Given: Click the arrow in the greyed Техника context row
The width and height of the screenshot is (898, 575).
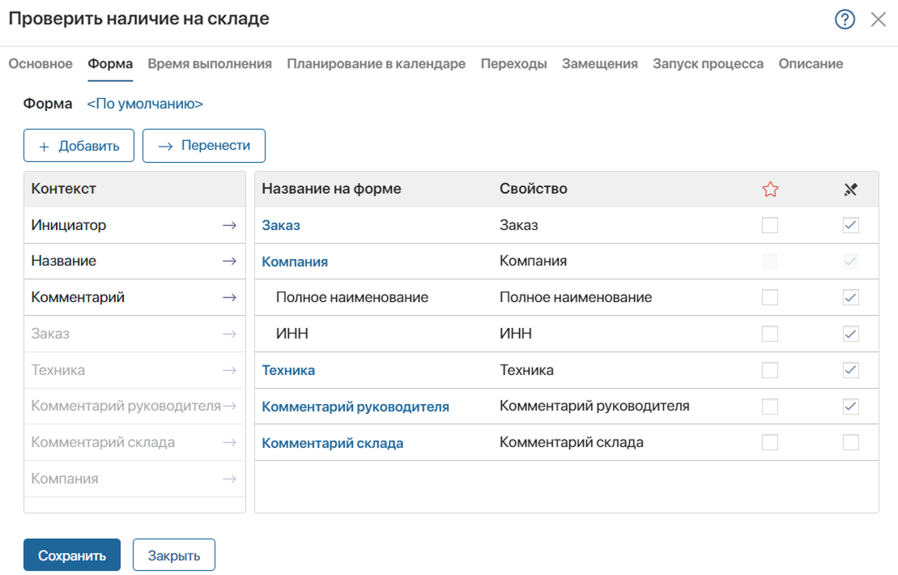Looking at the screenshot, I should pos(230,370).
